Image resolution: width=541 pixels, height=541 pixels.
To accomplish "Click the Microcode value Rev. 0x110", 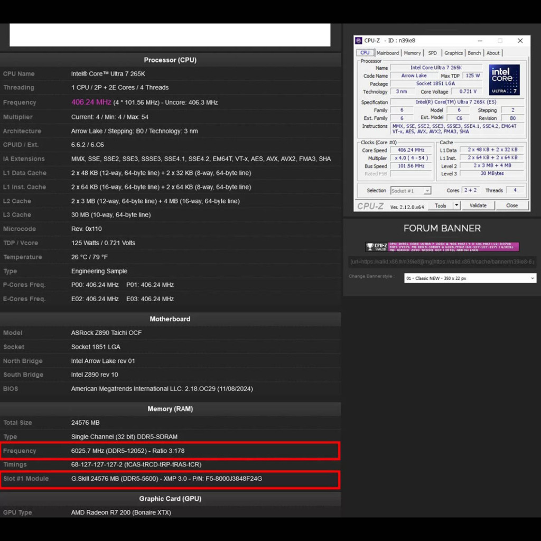I will pos(86,229).
